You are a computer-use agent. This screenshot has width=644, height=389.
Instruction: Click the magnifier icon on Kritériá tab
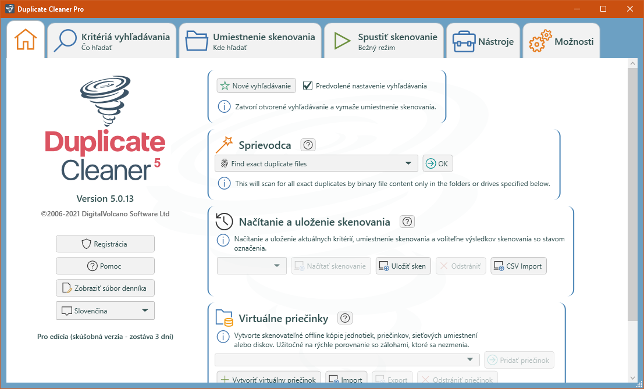pyautogui.click(x=65, y=41)
